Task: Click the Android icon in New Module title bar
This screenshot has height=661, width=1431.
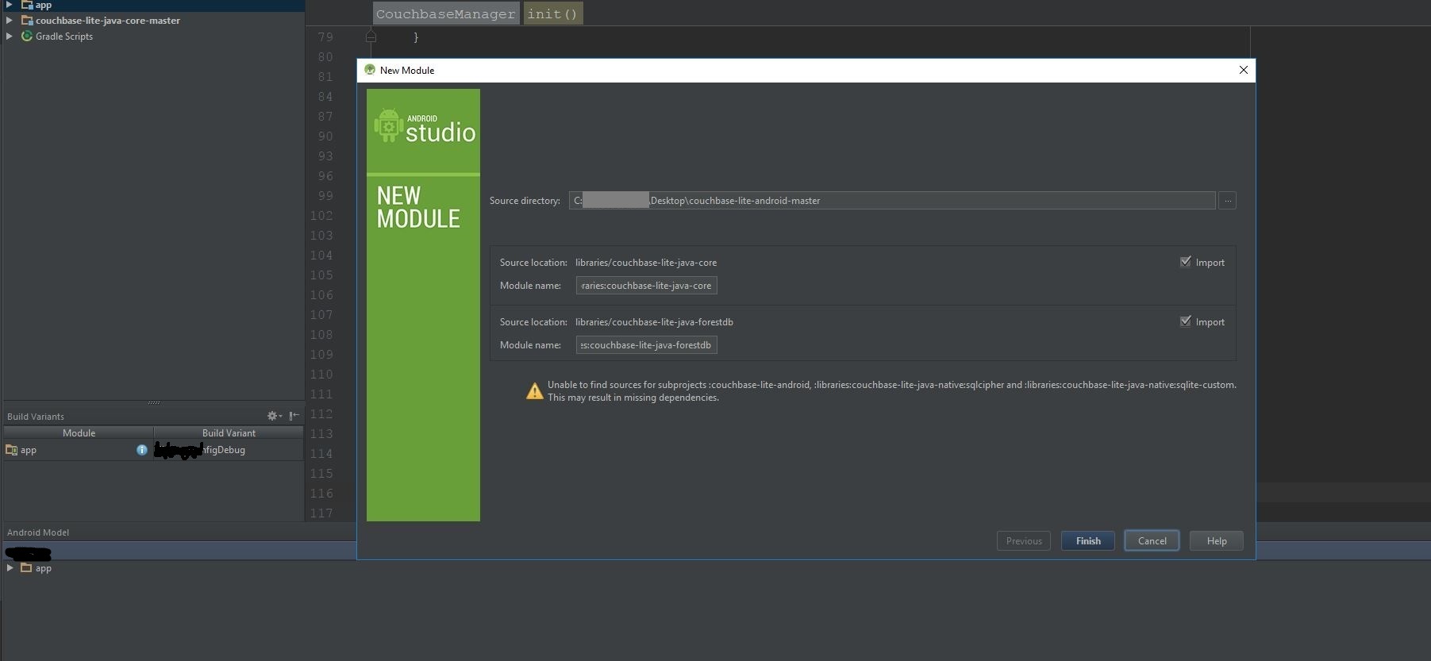Action: tap(370, 70)
